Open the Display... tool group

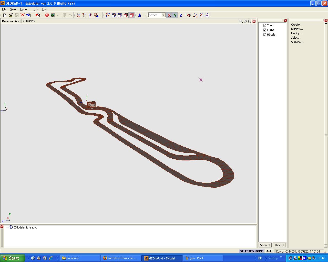pyautogui.click(x=297, y=29)
